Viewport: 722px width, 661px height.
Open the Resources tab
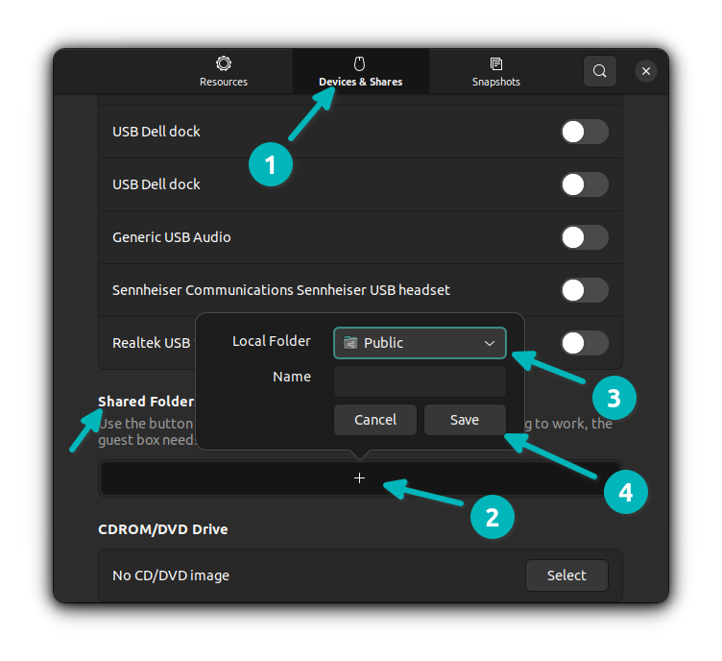click(x=224, y=72)
